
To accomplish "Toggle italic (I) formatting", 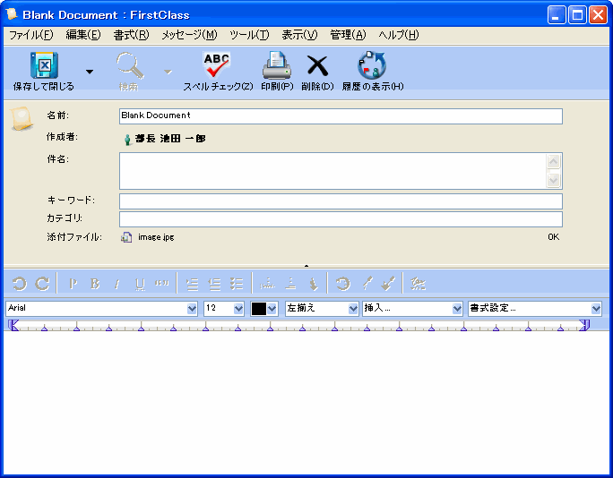I will 117,284.
